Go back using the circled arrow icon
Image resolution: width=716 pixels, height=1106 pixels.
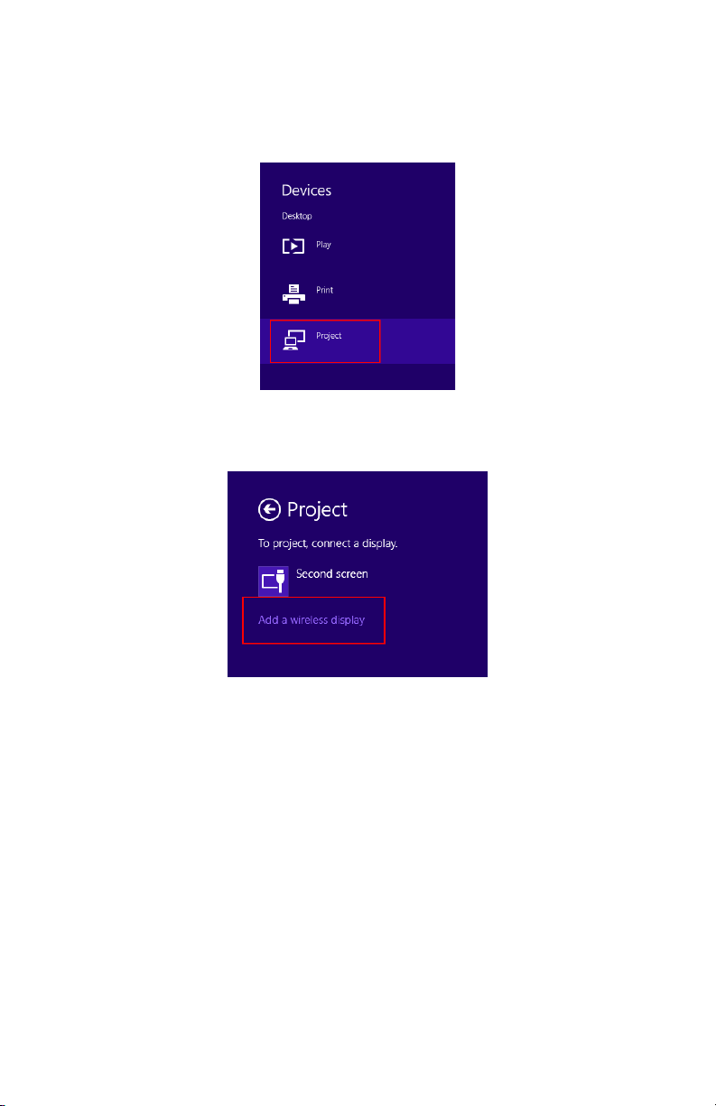click(x=268, y=510)
